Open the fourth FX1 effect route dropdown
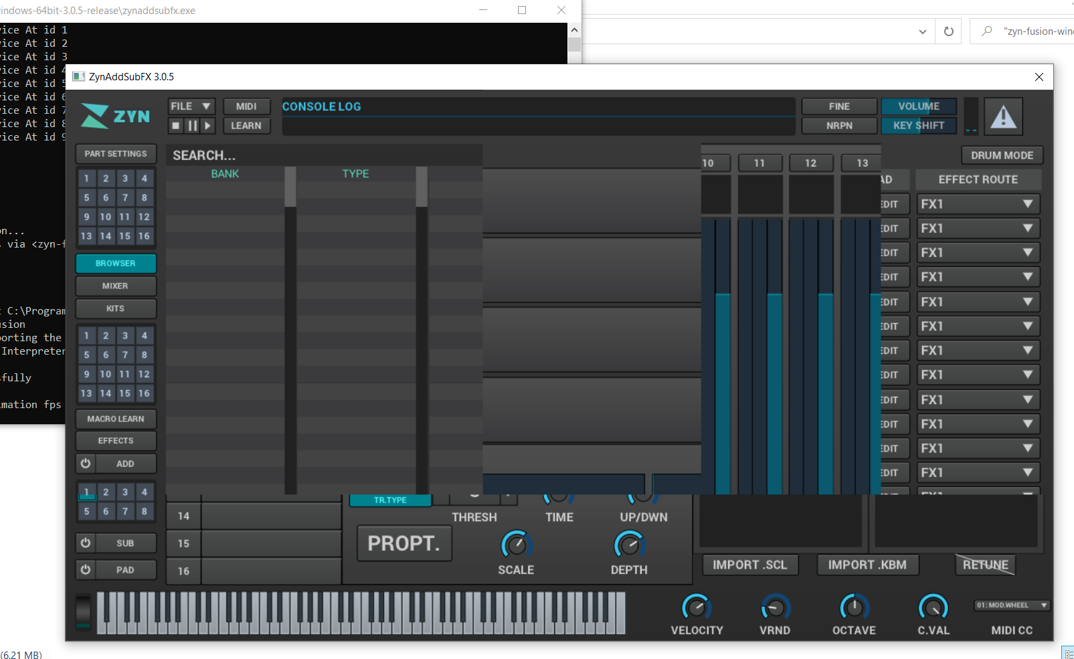Viewport: 1074px width, 659px height. (x=978, y=276)
